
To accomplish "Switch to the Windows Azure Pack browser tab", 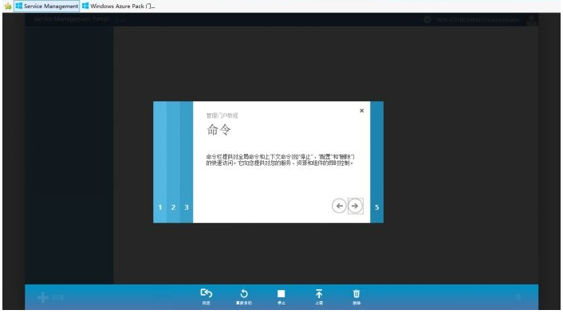I will (x=118, y=6).
